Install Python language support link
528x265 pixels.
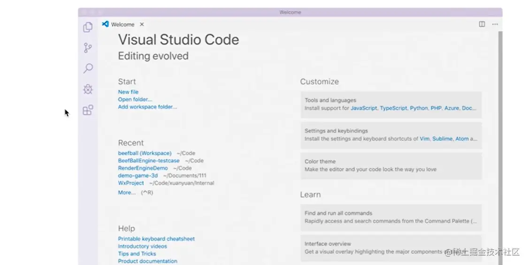(x=419, y=108)
